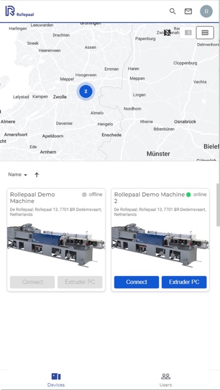
Task: Click the Zwolle label on map
Action: pyautogui.click(x=60, y=97)
